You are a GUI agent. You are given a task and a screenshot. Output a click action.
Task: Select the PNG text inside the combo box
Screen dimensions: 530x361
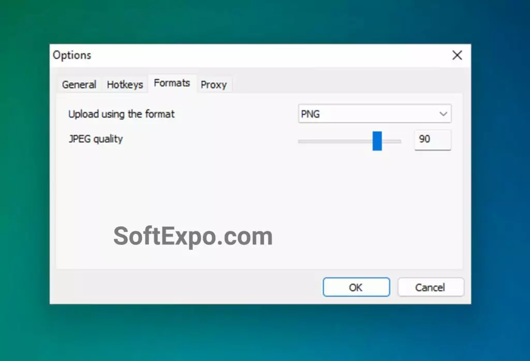pyautogui.click(x=311, y=114)
